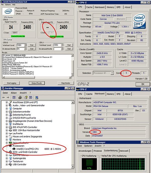Open the Netzwerk tab in Task-Manager
The image size is (151, 173).
point(124,151)
